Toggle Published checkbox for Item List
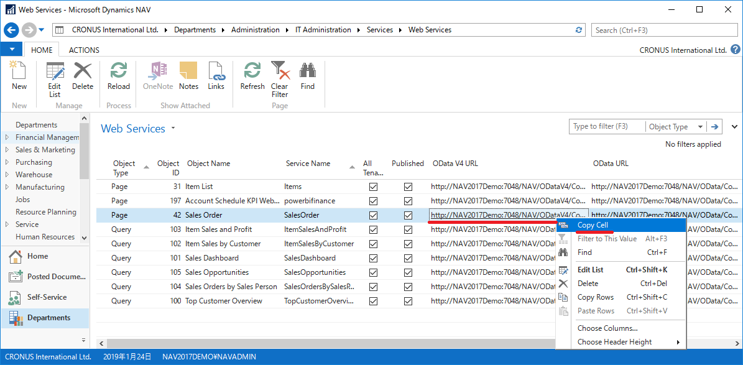 point(408,187)
